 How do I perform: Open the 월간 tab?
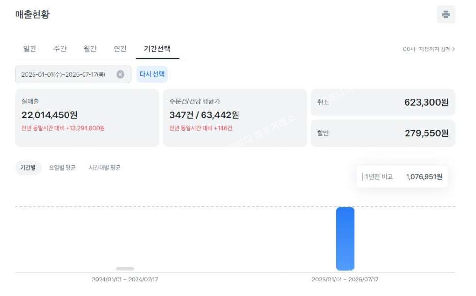click(90, 49)
